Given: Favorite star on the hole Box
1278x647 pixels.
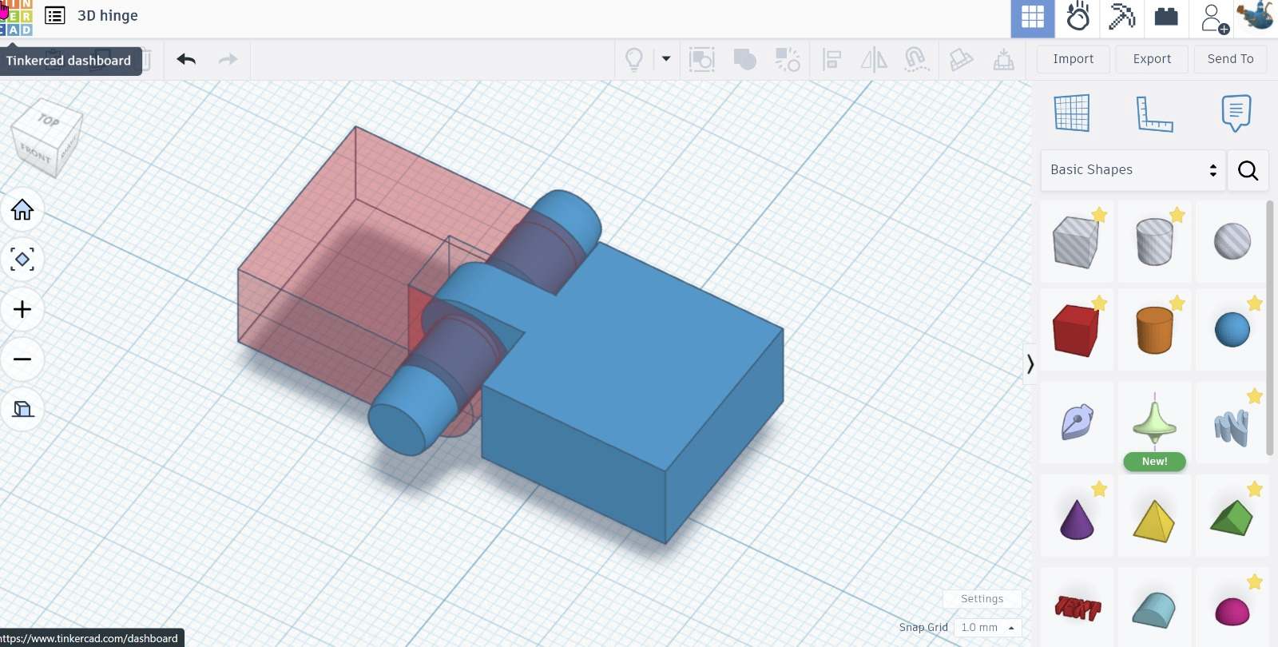Looking at the screenshot, I should (1099, 214).
